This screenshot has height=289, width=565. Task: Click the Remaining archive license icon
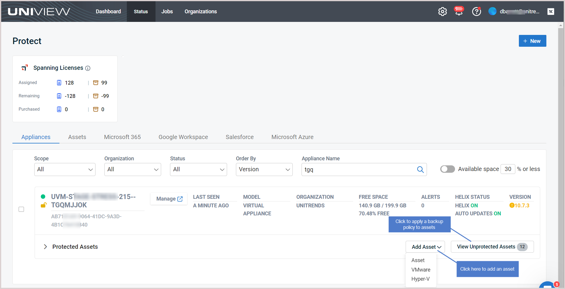(95, 96)
